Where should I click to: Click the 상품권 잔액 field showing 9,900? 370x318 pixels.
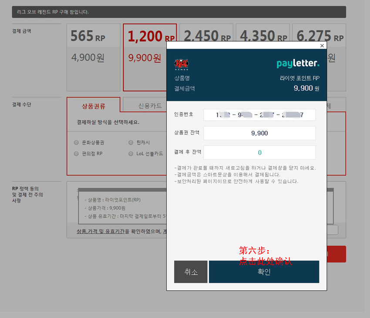click(x=259, y=133)
